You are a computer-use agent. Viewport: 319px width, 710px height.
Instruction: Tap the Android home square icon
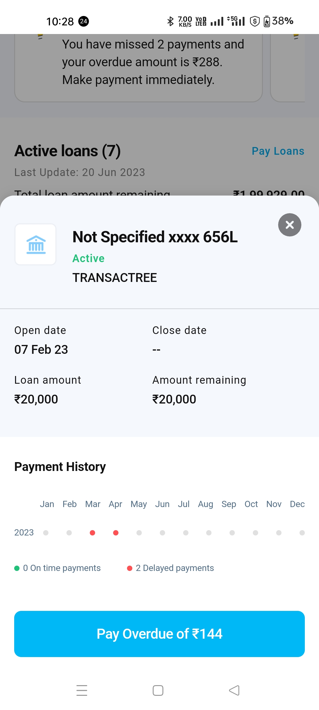pos(158,690)
